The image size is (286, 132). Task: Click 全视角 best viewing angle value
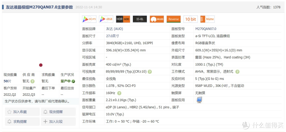point(111,79)
